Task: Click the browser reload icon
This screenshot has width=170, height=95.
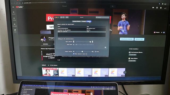Action: [x=17, y=3]
